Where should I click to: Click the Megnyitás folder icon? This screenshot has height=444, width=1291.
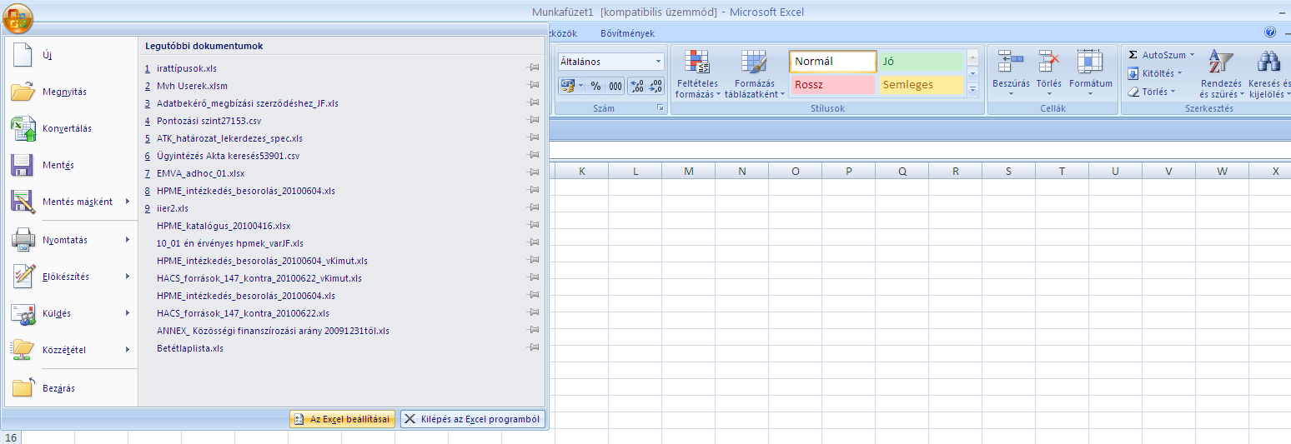tap(23, 92)
